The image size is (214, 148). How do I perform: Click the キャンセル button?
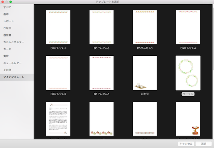pyautogui.click(x=186, y=144)
